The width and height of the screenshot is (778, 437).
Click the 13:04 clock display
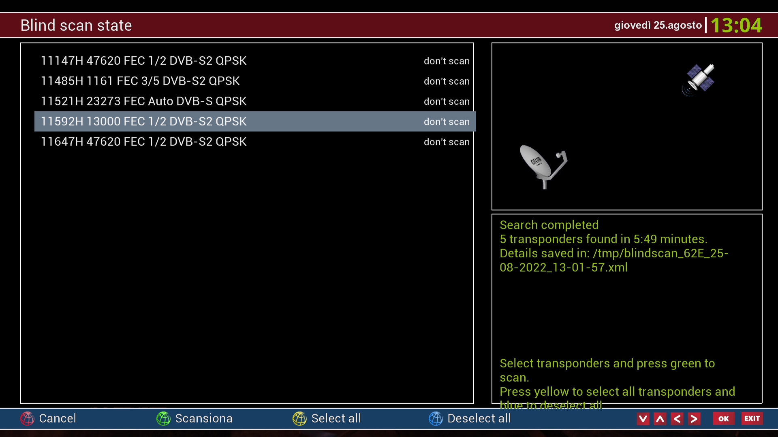click(736, 25)
